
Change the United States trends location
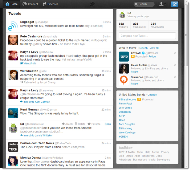point(152,95)
